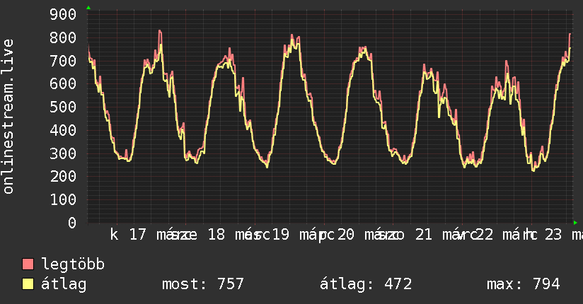The width and height of the screenshot is (583, 304).
Task: Click the 300 y-axis label
Action: tap(63, 153)
